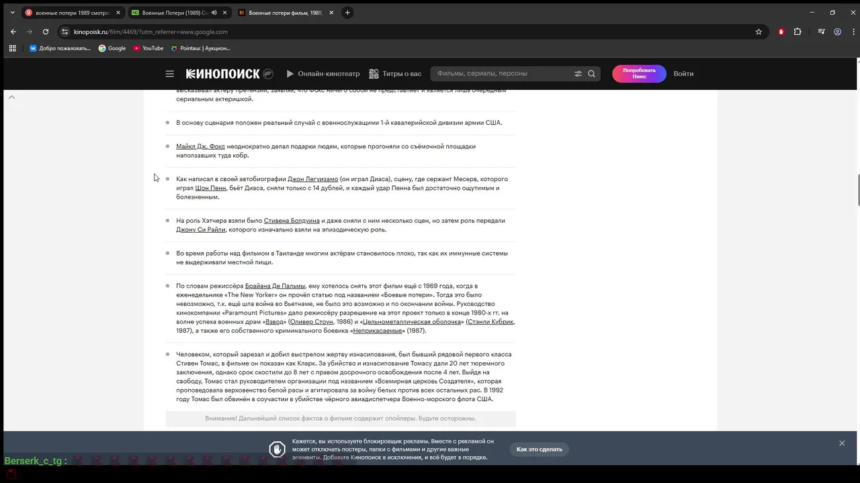This screenshot has width=860, height=483.
Task: Close the second browser tab playing audio
Action: coord(225,13)
